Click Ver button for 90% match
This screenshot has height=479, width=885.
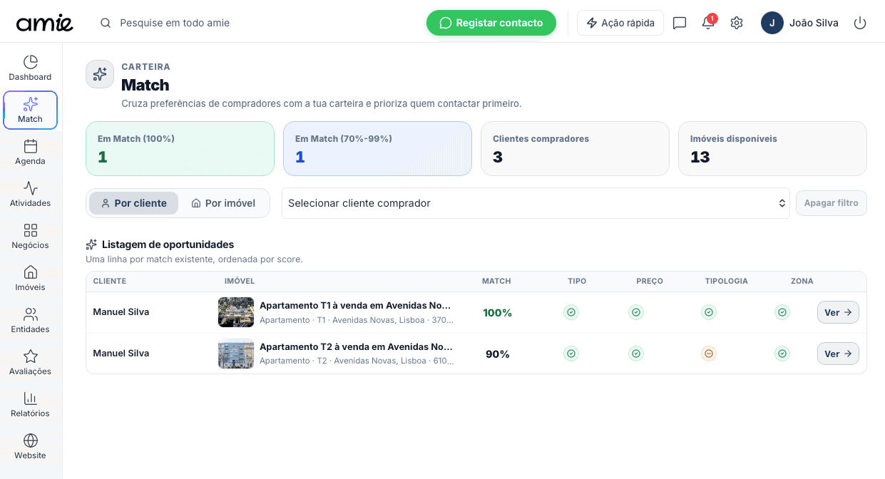click(837, 354)
